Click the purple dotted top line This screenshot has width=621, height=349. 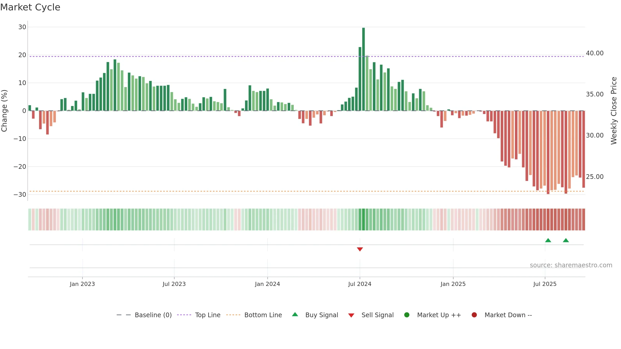tap(307, 56)
